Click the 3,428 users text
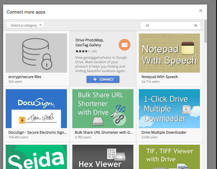217x169 pixels. [150, 137]
